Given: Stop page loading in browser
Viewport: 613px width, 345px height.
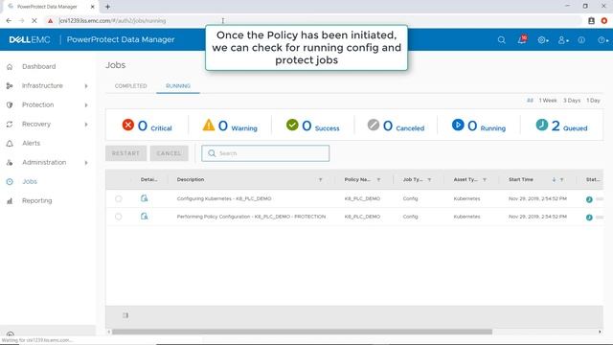Looking at the screenshot, I should click(x=34, y=21).
